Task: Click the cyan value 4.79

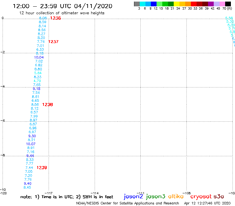Action: point(37,81)
